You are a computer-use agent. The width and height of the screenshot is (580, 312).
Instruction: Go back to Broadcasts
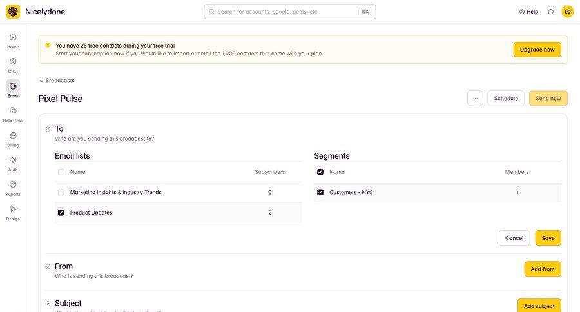click(x=57, y=81)
